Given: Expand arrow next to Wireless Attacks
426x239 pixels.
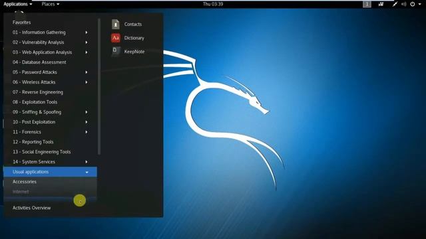Looking at the screenshot, I should point(87,82).
